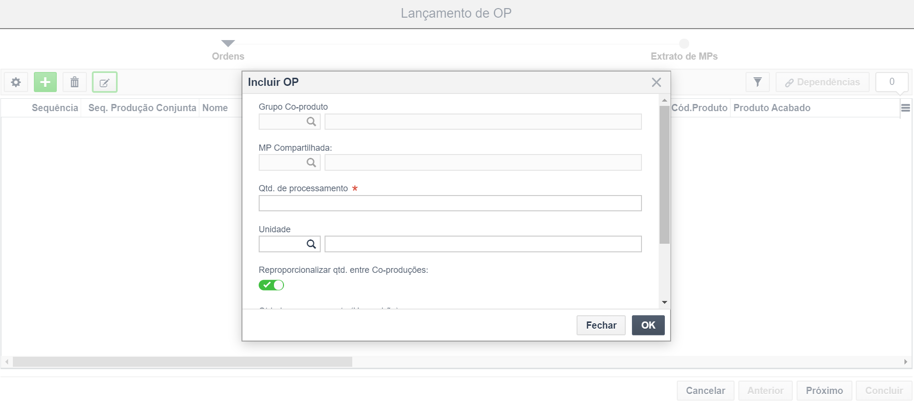Open grid column menu hamburger icon
Image resolution: width=914 pixels, height=414 pixels.
905,108
